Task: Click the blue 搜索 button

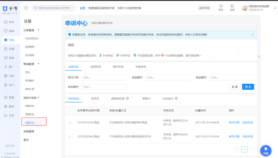Action: pos(248,87)
